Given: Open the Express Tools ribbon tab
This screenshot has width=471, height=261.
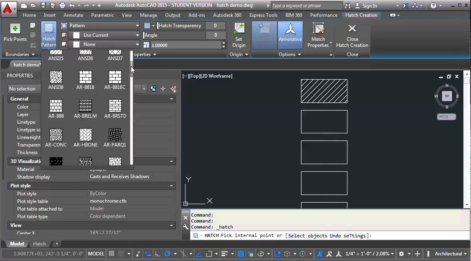Looking at the screenshot, I should 263,15.
